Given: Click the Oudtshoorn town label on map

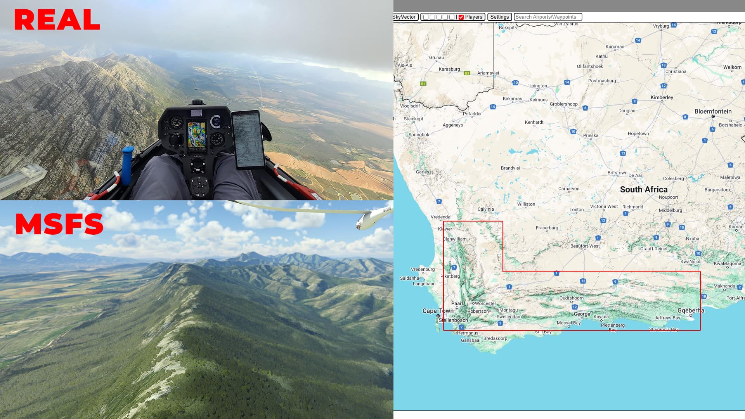Looking at the screenshot, I should pyautogui.click(x=571, y=298).
